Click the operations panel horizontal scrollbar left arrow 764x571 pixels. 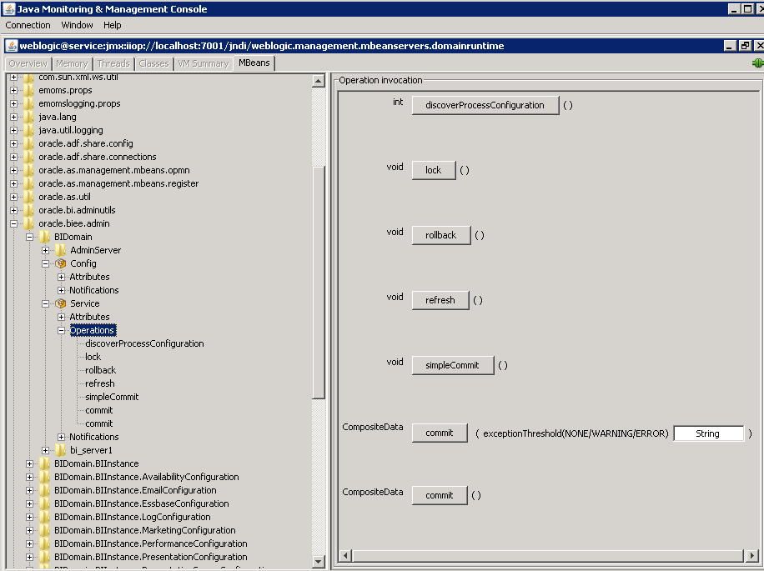[x=345, y=555]
